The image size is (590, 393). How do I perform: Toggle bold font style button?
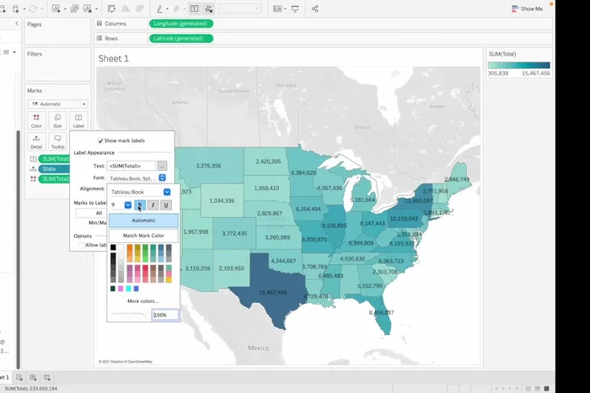point(140,204)
